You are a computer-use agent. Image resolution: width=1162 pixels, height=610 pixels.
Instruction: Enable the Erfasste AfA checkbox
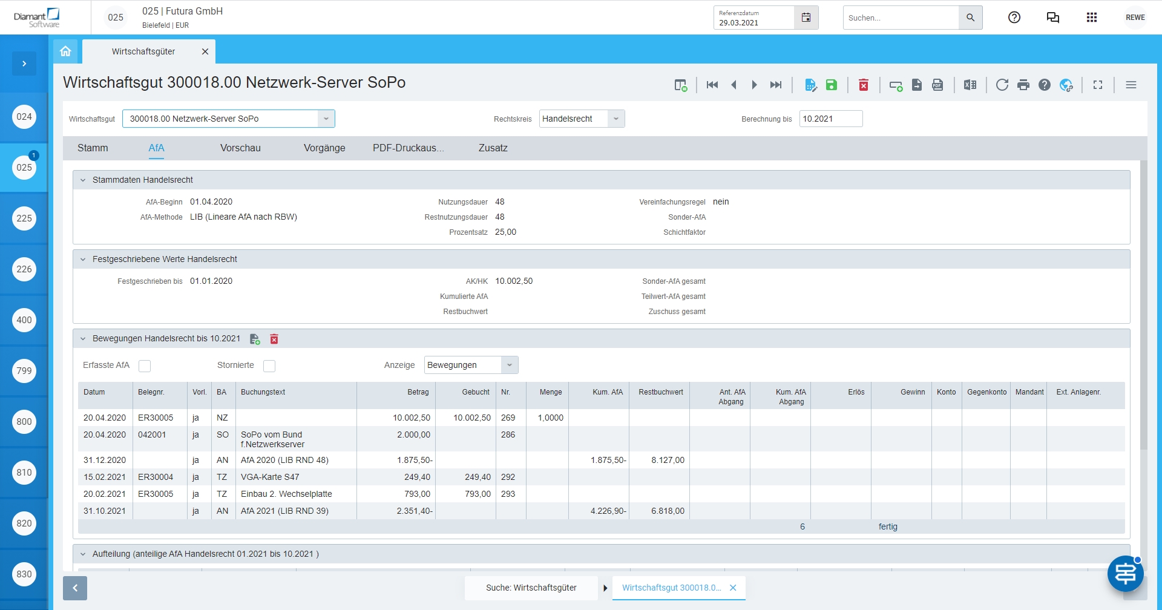click(145, 366)
